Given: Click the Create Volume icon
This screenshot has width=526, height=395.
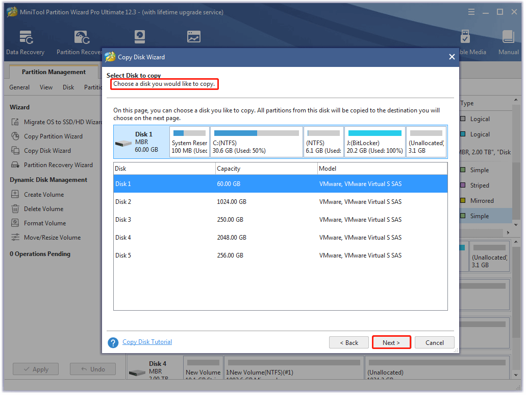Looking at the screenshot, I should [x=15, y=194].
